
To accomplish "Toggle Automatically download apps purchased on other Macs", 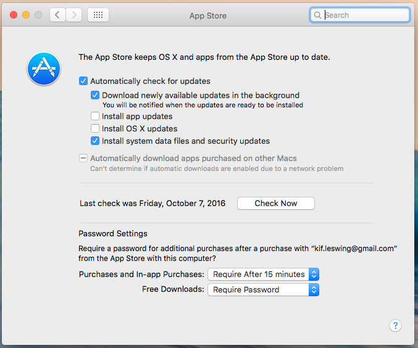I will coord(83,158).
